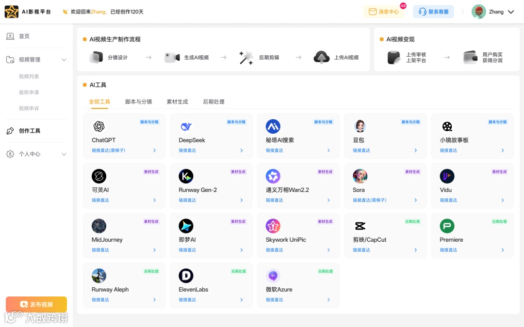The image size is (524, 327).
Task: Click the 小镜故事板 film reel icon
Action: click(447, 126)
